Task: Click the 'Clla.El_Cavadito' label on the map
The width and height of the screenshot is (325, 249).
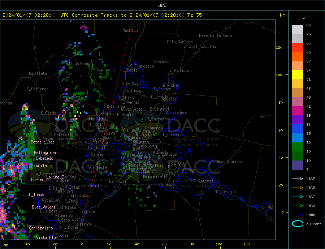Action: (x=200, y=47)
